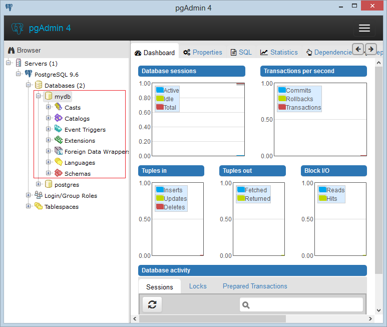Select the Prepared Transactions tab
The width and height of the screenshot is (387, 327).
point(255,286)
